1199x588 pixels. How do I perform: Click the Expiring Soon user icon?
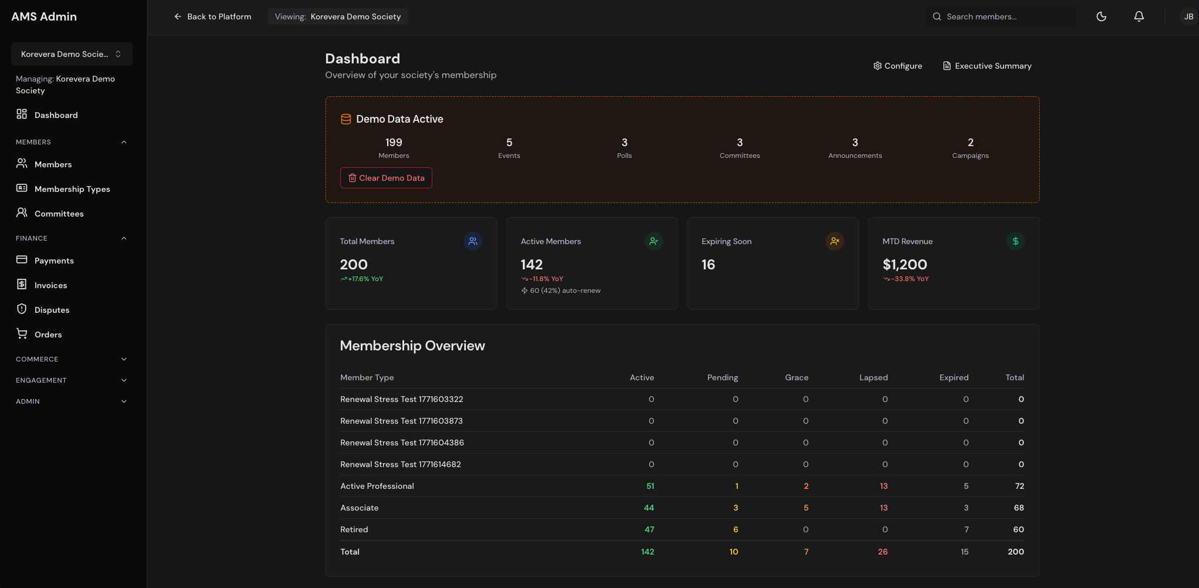pyautogui.click(x=834, y=241)
